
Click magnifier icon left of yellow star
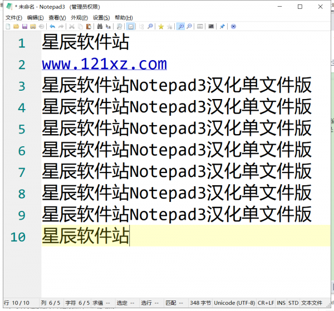point(150,26)
